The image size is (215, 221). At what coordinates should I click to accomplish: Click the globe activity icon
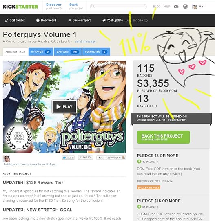click(x=185, y=6)
